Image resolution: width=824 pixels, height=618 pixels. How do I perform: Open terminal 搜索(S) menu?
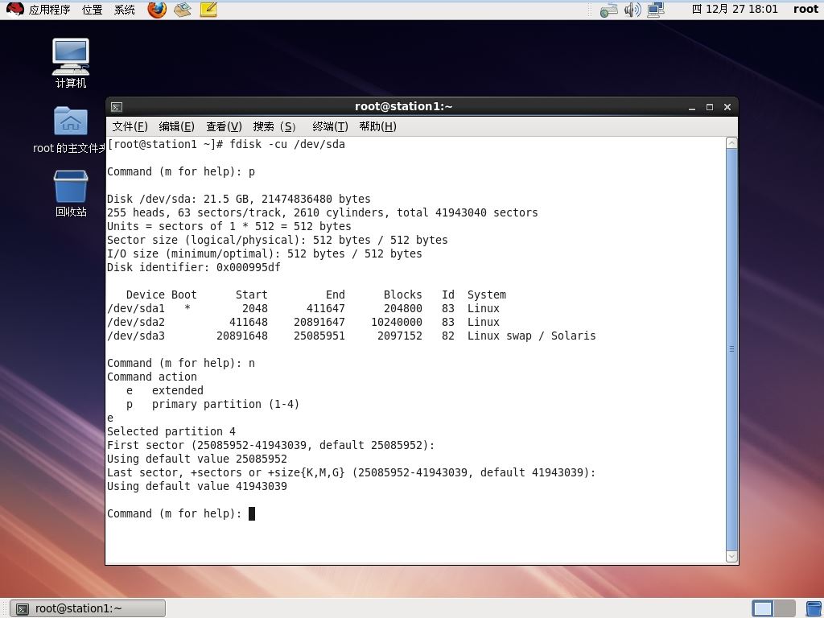[x=274, y=126]
